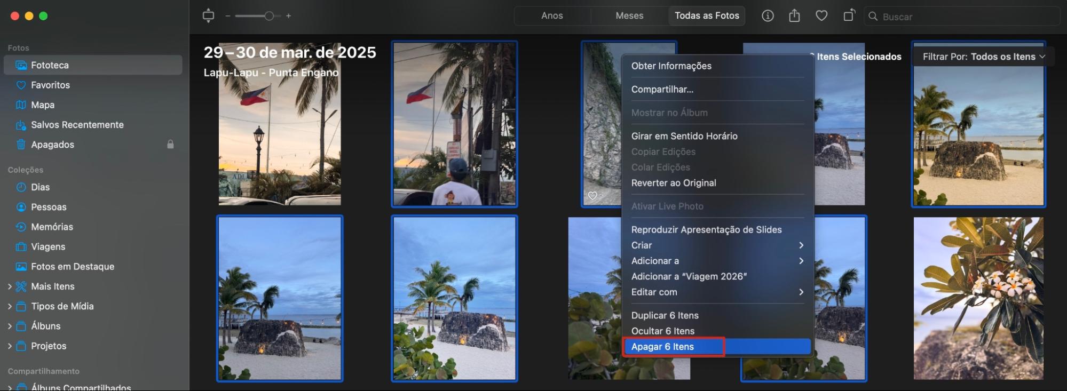Open the Criar submenu arrow
This screenshot has height=391, width=1067.
(801, 245)
